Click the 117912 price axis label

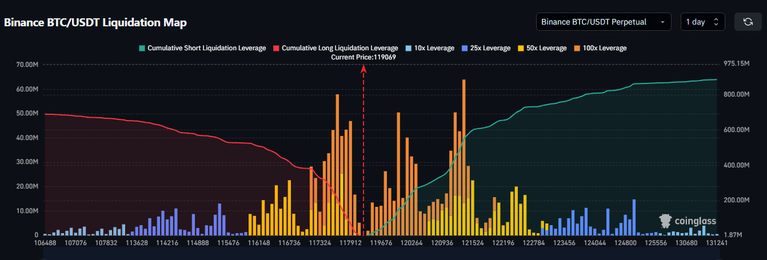click(x=351, y=243)
